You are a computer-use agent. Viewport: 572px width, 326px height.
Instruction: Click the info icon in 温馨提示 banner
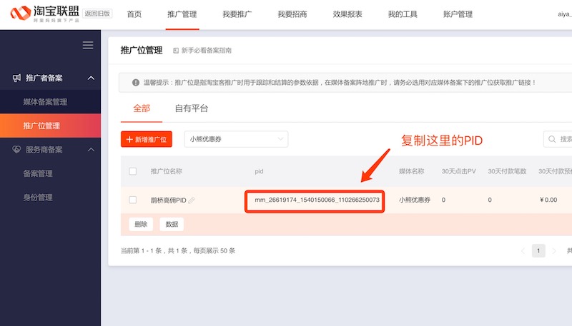coord(136,83)
